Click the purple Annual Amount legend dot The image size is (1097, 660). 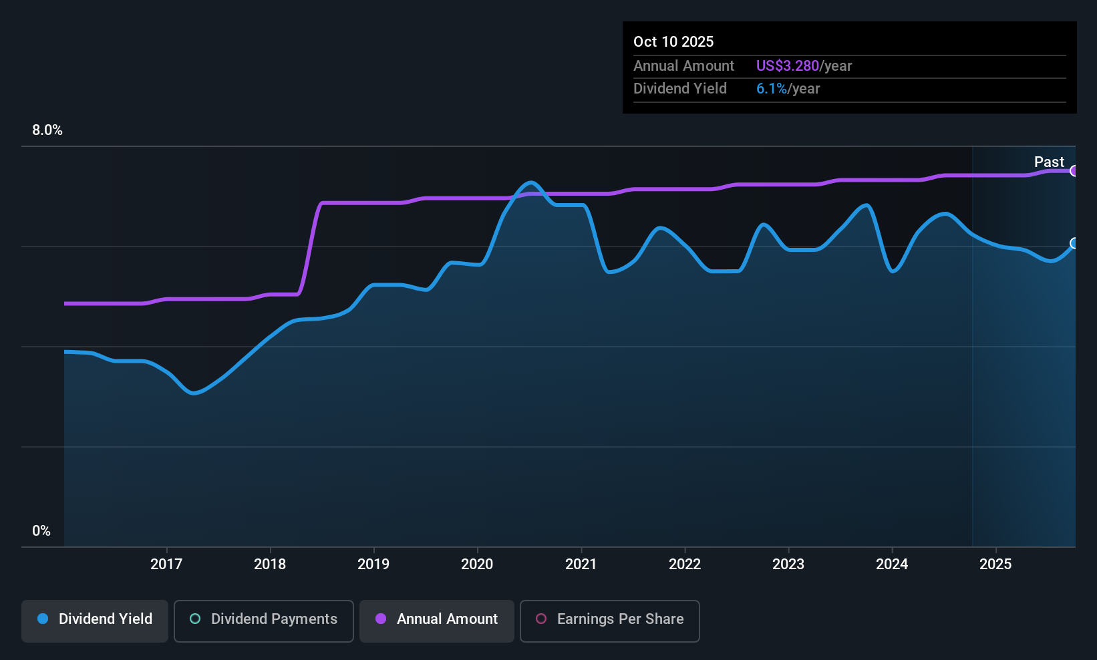pos(381,619)
